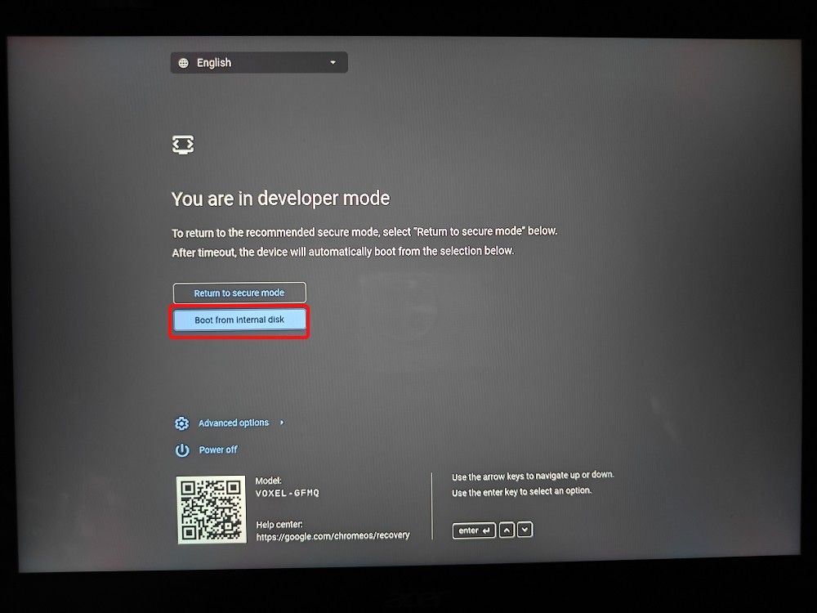Viewport: 817px width, 613px height.
Task: Click the globe icon beside English
Action: point(183,62)
